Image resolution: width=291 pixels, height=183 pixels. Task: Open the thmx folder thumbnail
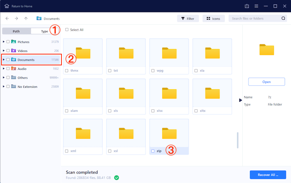pos(83,53)
